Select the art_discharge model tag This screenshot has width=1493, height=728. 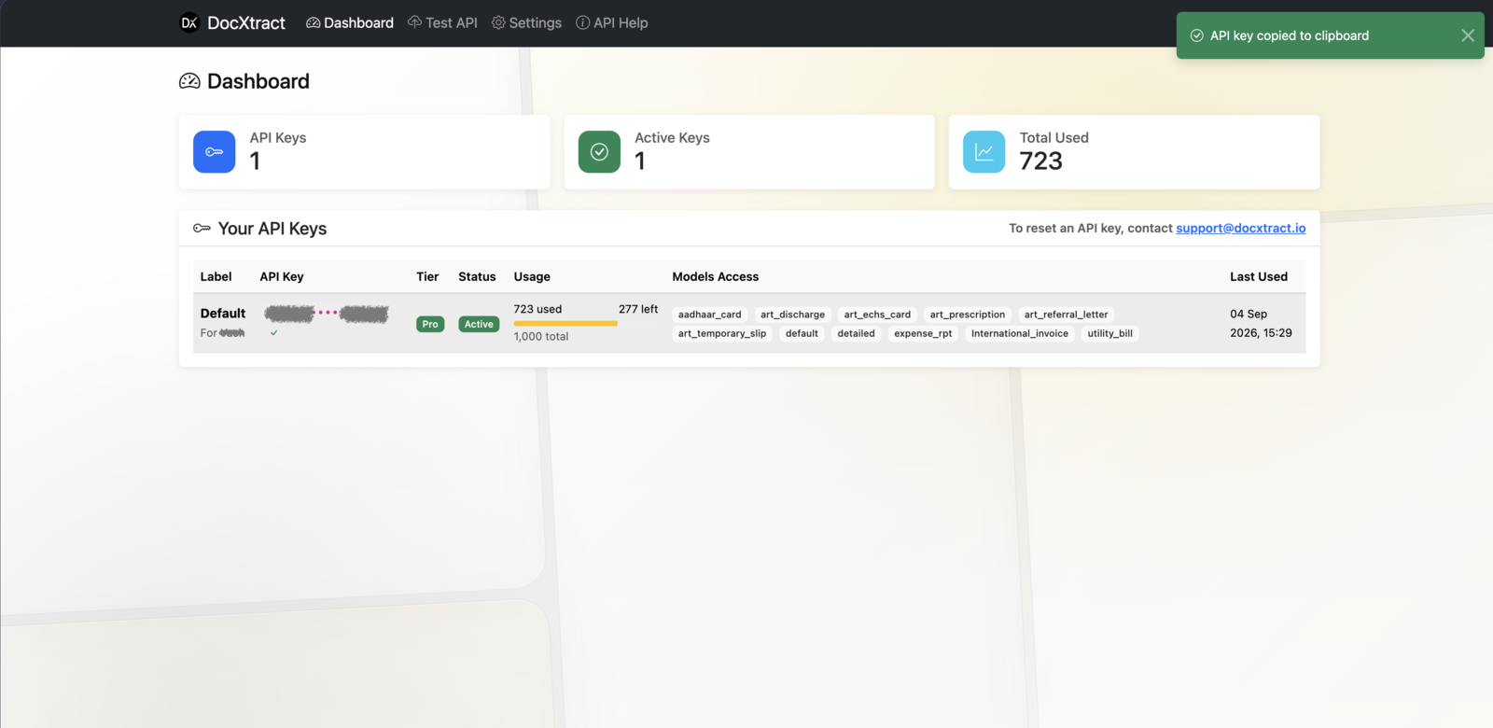pyautogui.click(x=792, y=315)
